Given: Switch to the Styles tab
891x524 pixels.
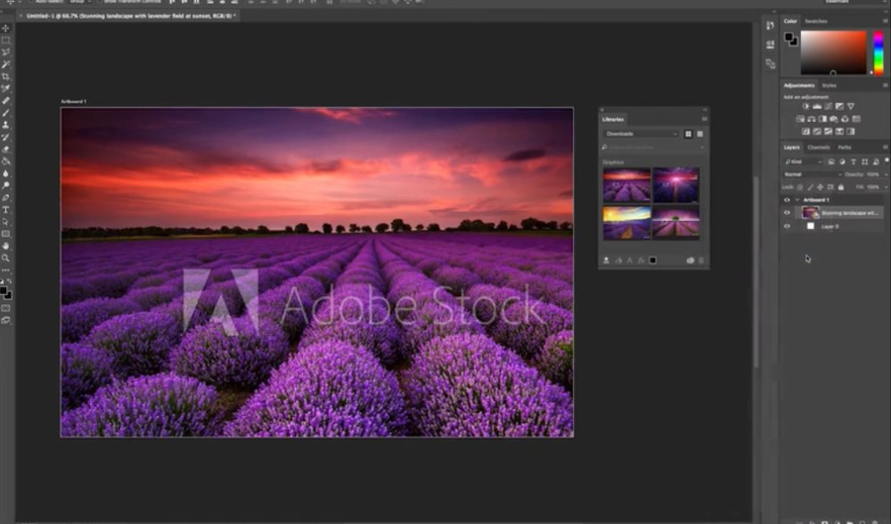Looking at the screenshot, I should (829, 86).
